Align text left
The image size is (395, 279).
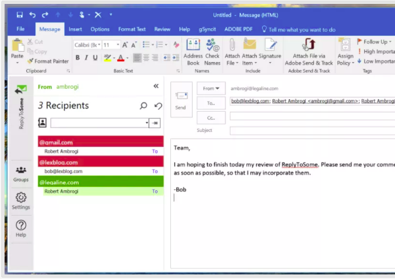137,57
